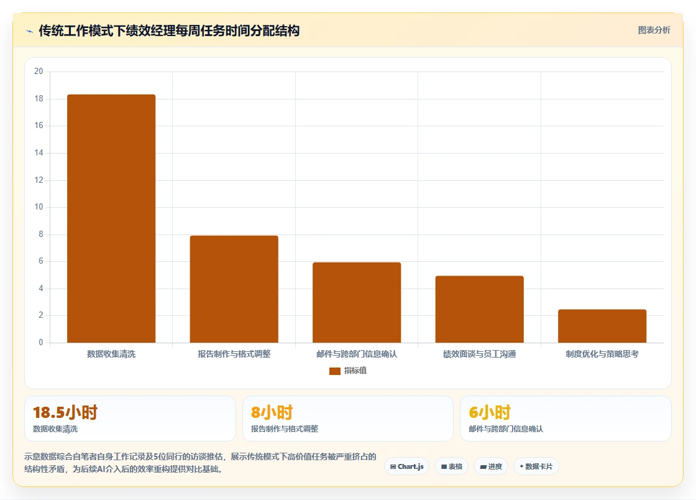Click the 8小时 data card value
696x500 pixels.
(272, 412)
